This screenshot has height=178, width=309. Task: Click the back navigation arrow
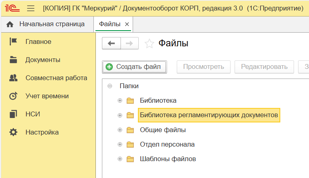[111, 43]
